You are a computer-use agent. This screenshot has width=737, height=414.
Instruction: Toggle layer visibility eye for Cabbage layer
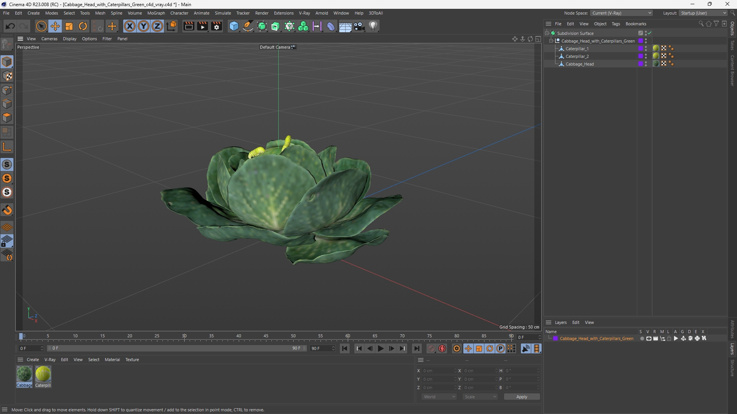click(649, 338)
